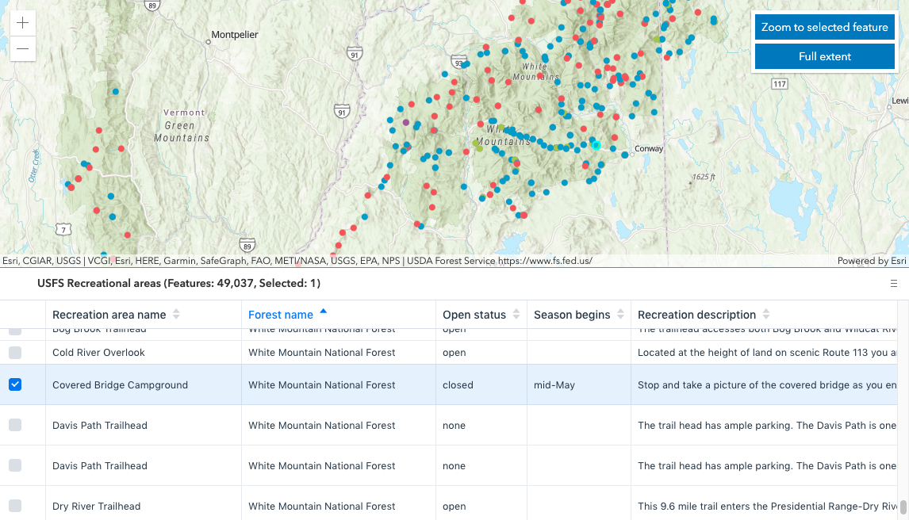The width and height of the screenshot is (909, 520).
Task: Click the Cold River Overlook forest name cell
Action: (339, 353)
